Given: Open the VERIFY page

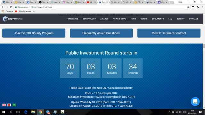Looking at the screenshot, I should click(x=144, y=19).
